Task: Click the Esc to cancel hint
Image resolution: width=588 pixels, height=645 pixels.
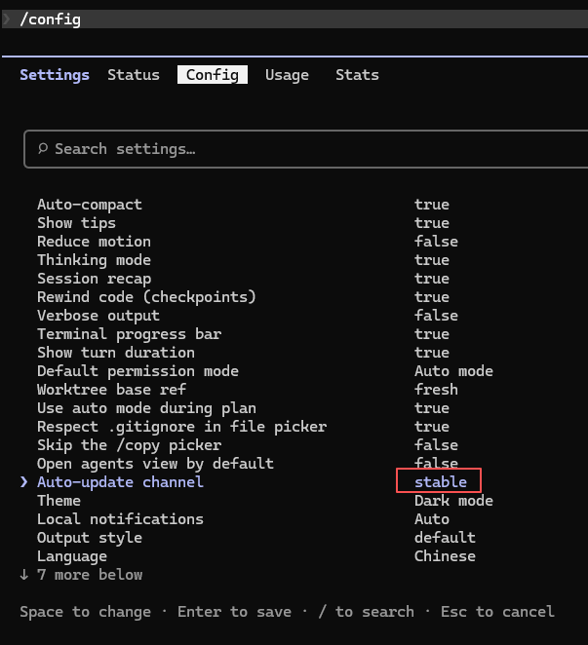Action: [497, 612]
